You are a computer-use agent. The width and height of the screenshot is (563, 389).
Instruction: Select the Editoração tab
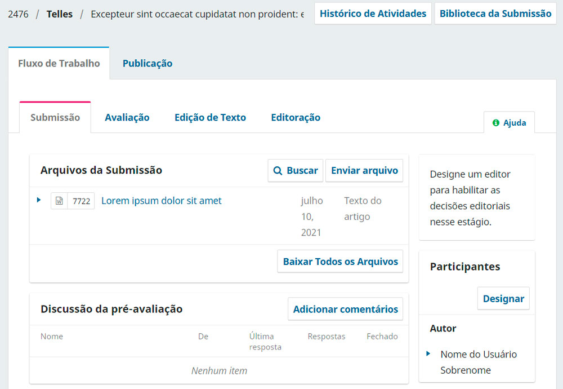pyautogui.click(x=296, y=118)
